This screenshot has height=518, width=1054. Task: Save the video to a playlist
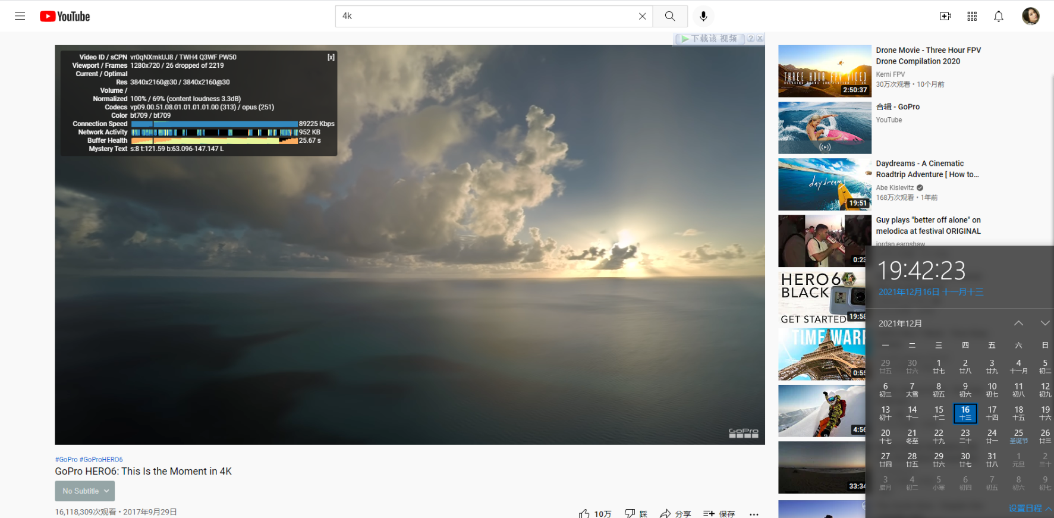719,514
